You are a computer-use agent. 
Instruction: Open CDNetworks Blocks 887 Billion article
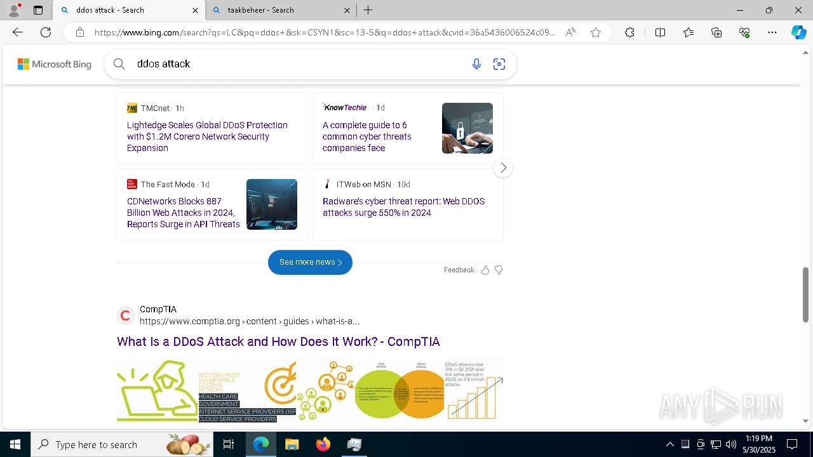point(184,213)
